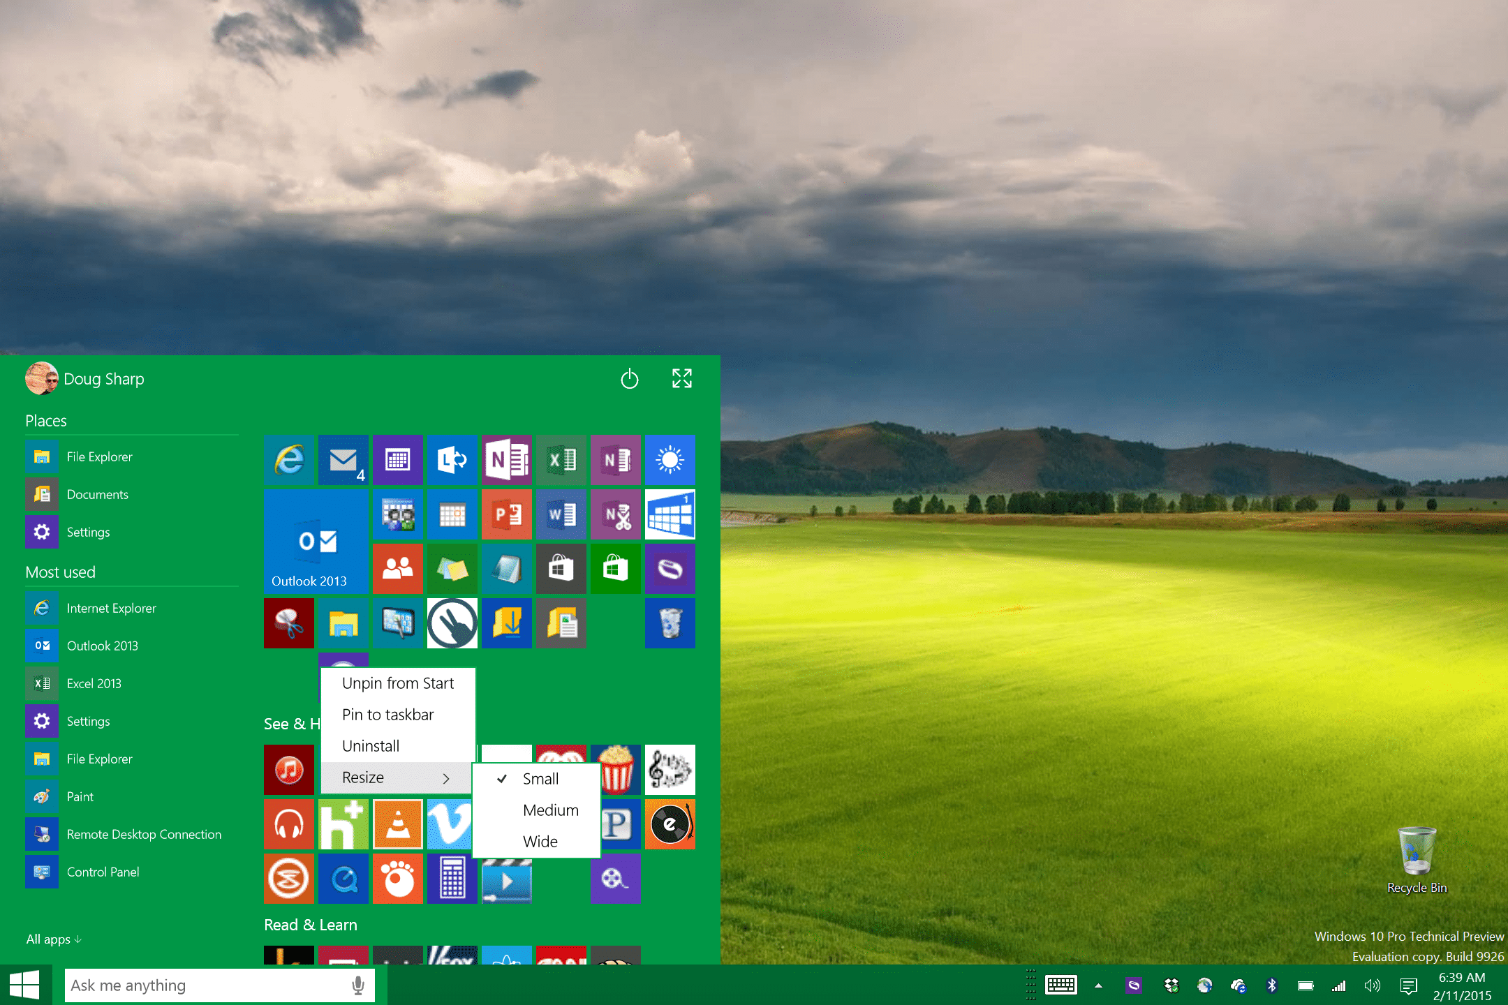Select the Recycle Bin desktop icon

[1417, 861]
